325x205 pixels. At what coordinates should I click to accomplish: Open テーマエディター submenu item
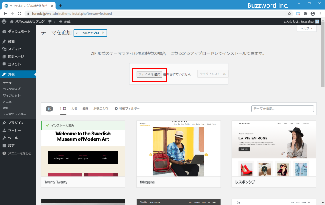pos(14,114)
